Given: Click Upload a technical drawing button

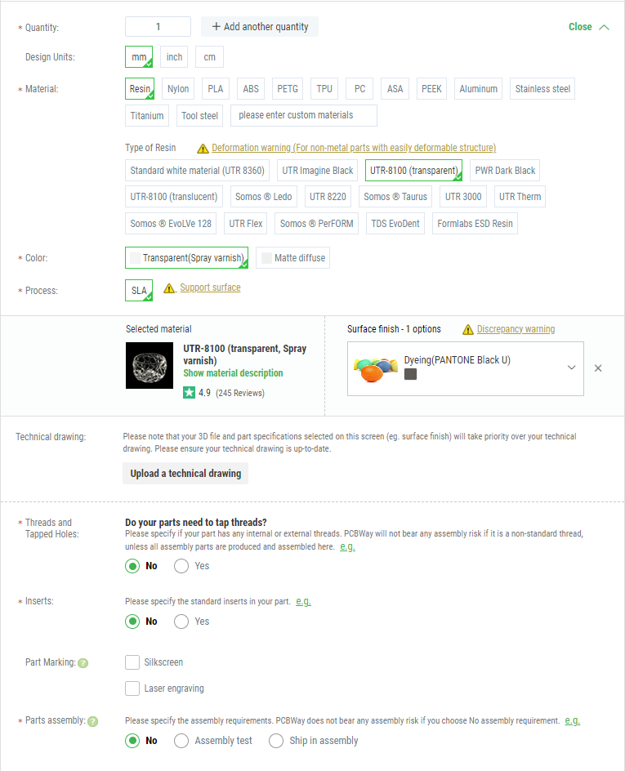Looking at the screenshot, I should tap(185, 474).
